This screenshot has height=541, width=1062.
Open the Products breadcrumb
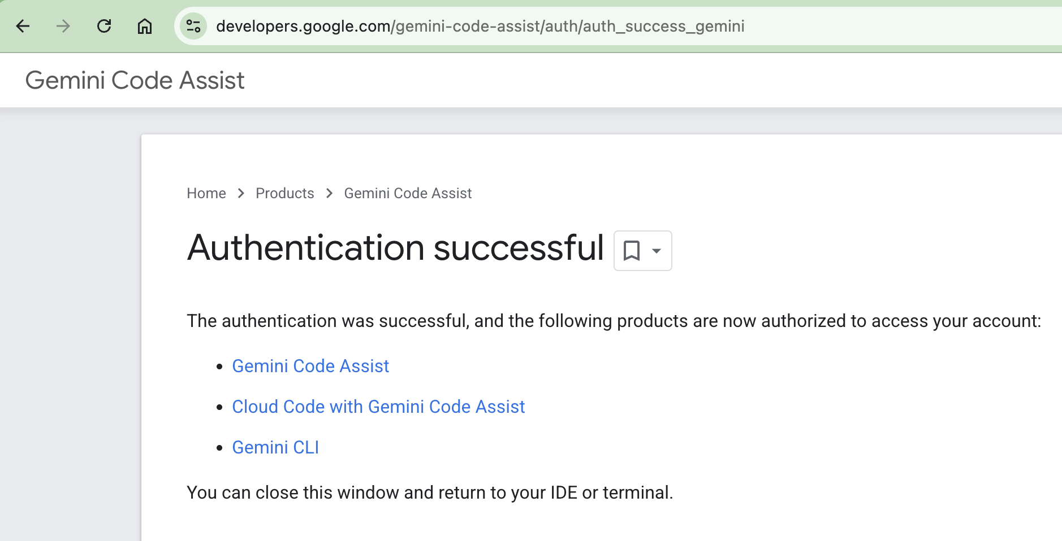click(285, 193)
